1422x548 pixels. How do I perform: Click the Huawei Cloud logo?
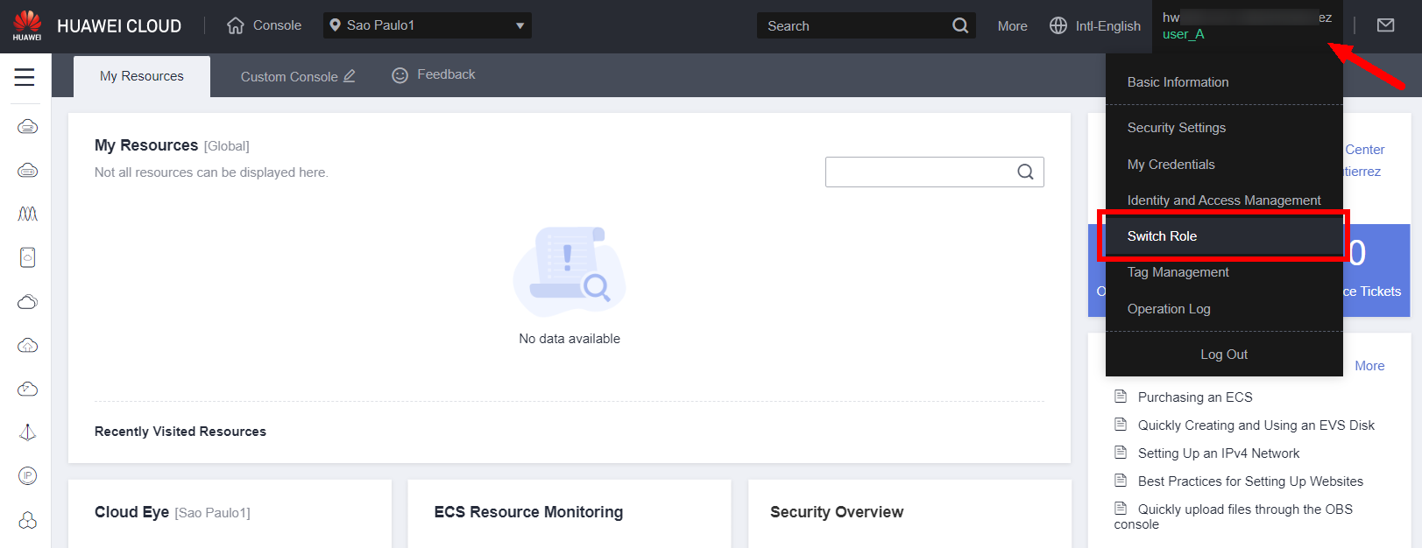[27, 25]
